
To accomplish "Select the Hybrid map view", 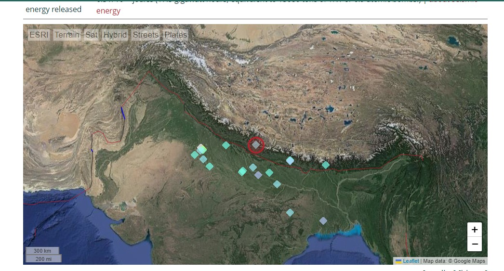I will coord(115,35).
